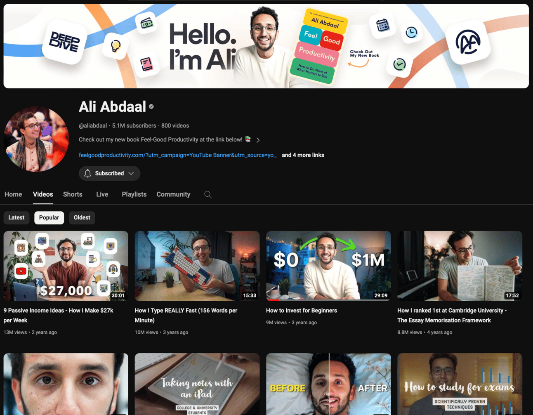This screenshot has width=533, height=415.
Task: Click the 15:33 duration badge
Action: (250, 295)
